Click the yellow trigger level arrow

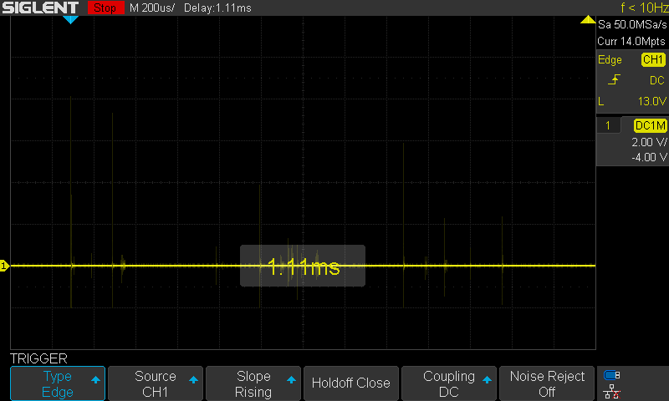(x=588, y=19)
